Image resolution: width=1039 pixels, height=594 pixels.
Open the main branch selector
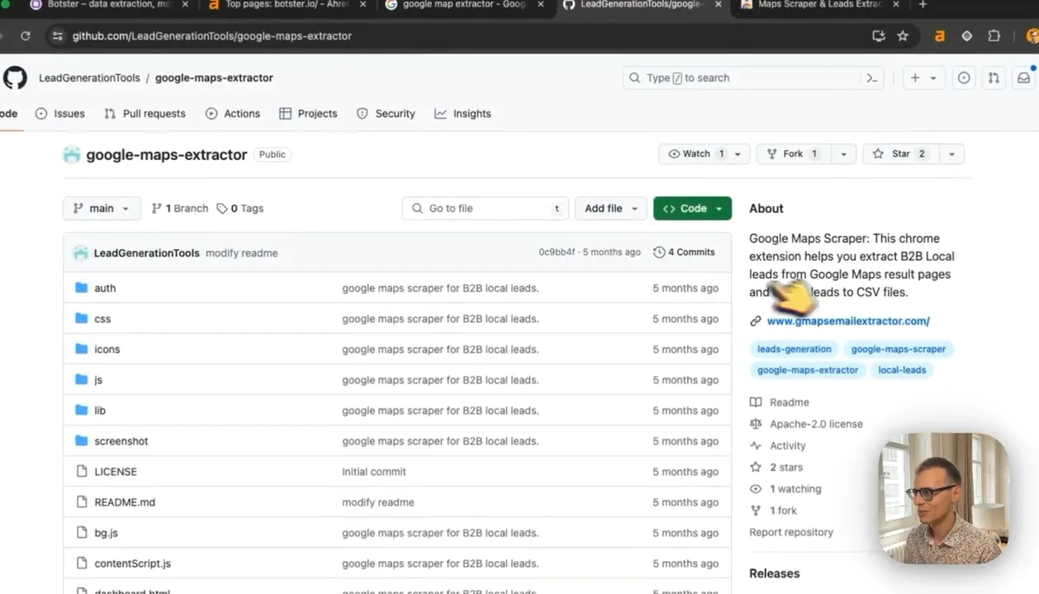102,209
